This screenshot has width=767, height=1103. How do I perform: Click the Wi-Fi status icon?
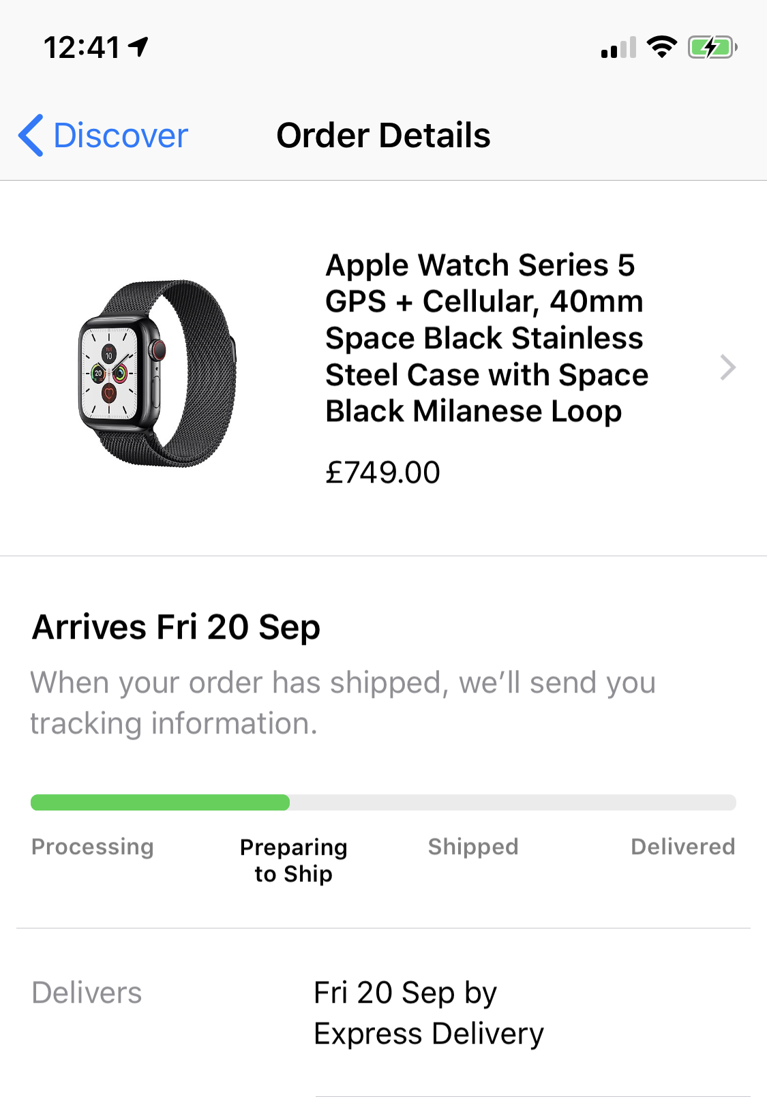(661, 47)
